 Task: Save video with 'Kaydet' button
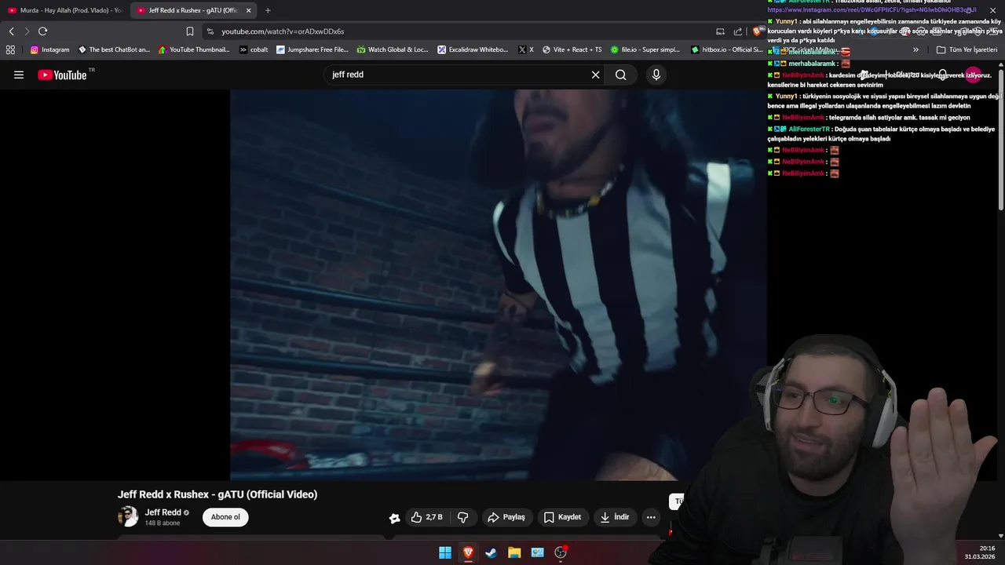[562, 517]
